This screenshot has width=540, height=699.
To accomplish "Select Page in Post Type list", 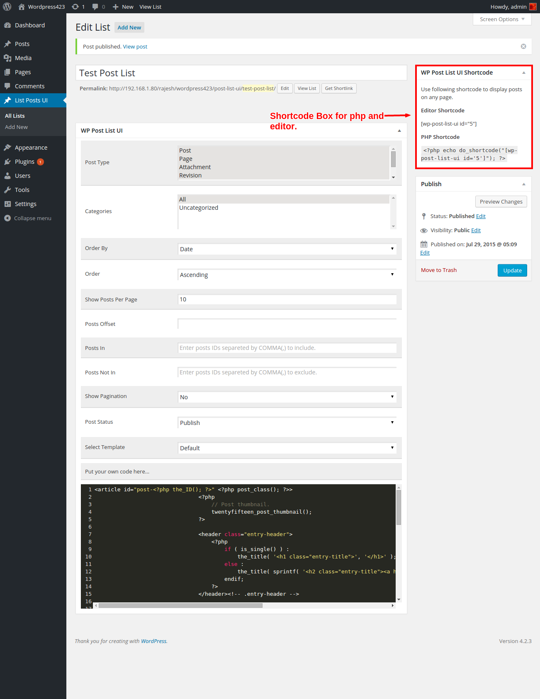I will coord(284,159).
